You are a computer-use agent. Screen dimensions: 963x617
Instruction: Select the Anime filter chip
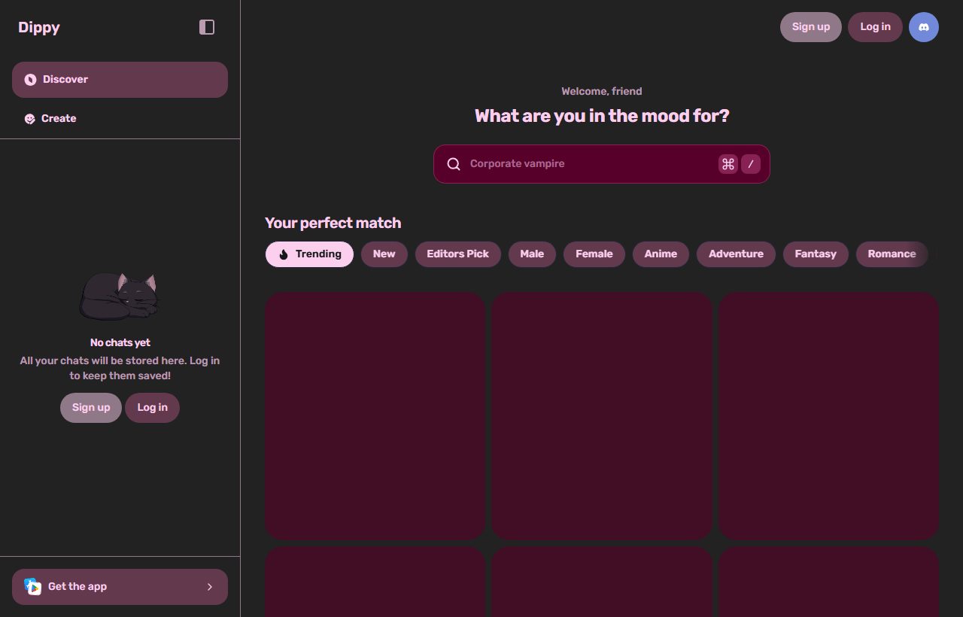pos(661,254)
